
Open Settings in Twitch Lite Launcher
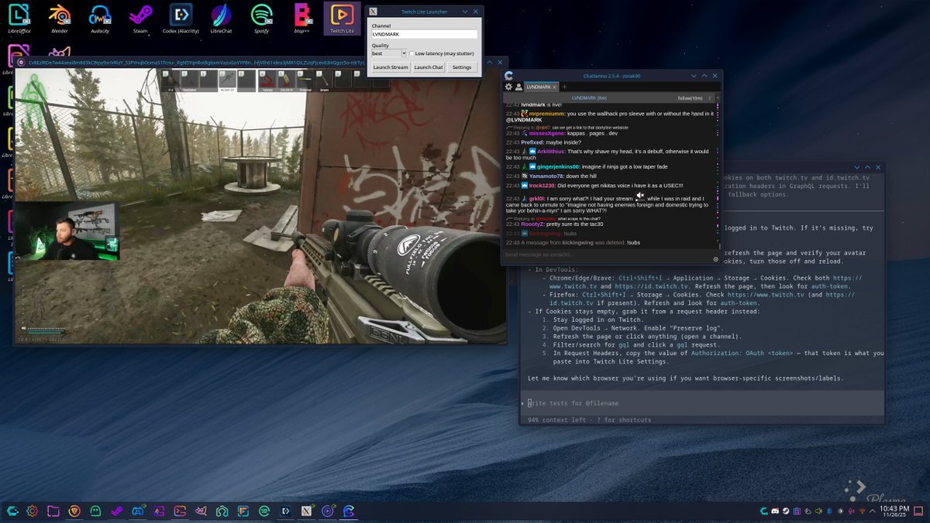coord(462,67)
